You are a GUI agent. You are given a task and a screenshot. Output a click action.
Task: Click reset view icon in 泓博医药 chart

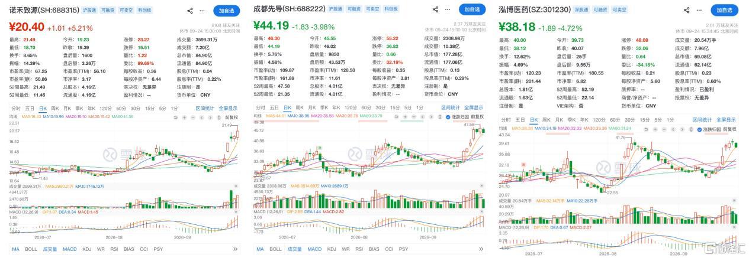click(646, 130)
